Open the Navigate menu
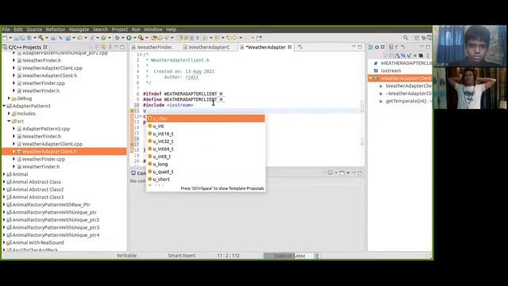 (x=79, y=29)
